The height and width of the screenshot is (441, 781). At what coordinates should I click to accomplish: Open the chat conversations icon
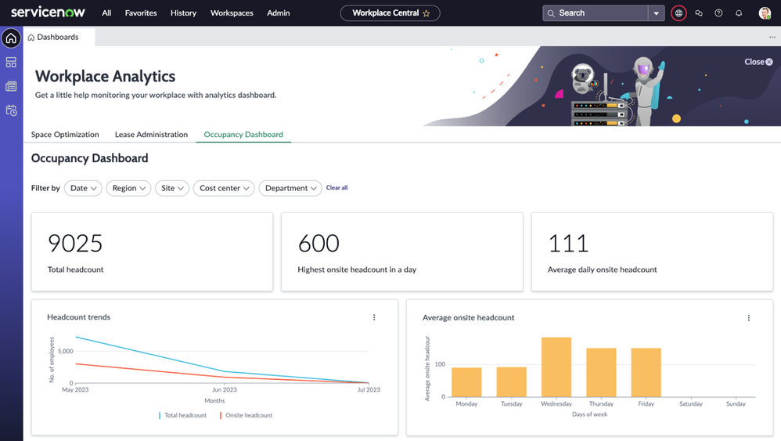[699, 13]
